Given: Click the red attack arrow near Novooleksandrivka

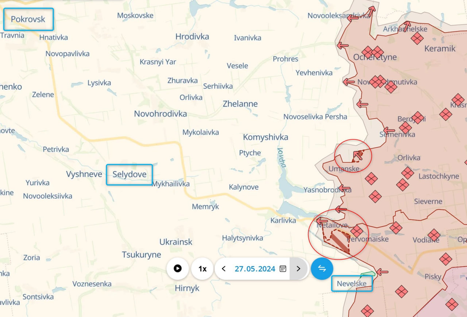Looking at the screenshot, I should [x=352, y=17].
